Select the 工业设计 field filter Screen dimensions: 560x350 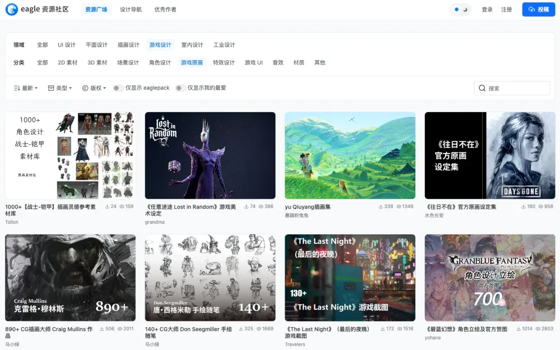tap(225, 45)
